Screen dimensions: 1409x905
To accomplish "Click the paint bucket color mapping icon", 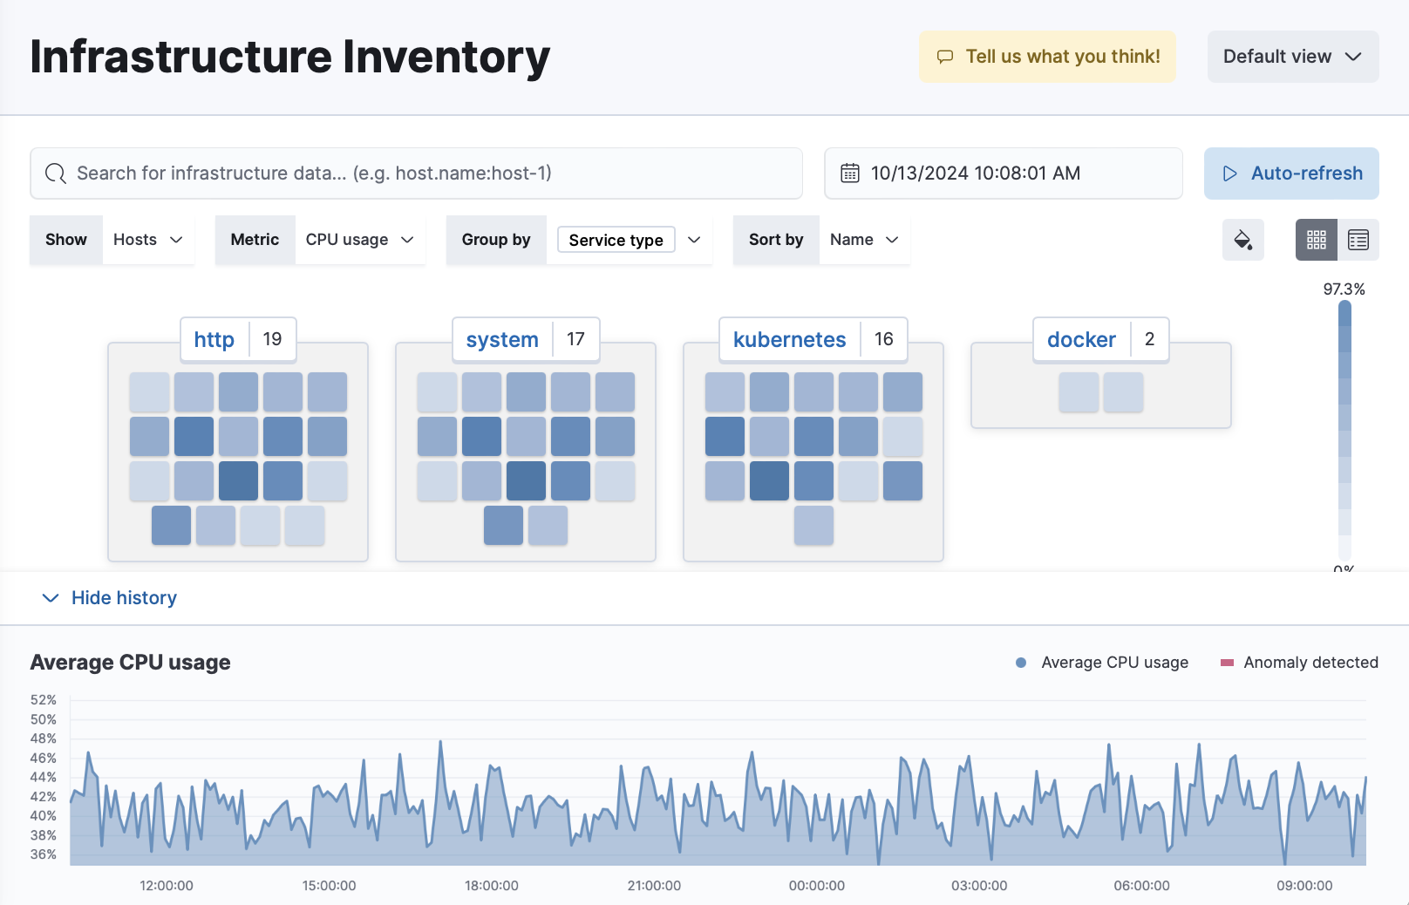I will 1242,240.
